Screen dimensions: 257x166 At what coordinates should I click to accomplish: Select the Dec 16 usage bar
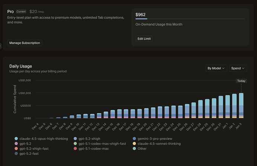(119, 114)
